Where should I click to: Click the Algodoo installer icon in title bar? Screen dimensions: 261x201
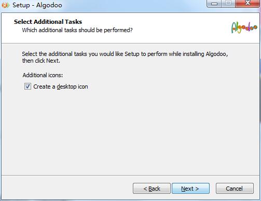pos(5,5)
